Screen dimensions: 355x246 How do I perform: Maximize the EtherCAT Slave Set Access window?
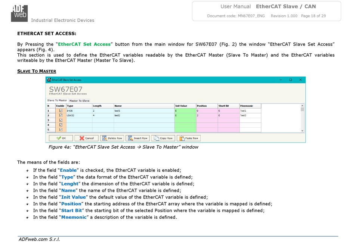pos(290,80)
